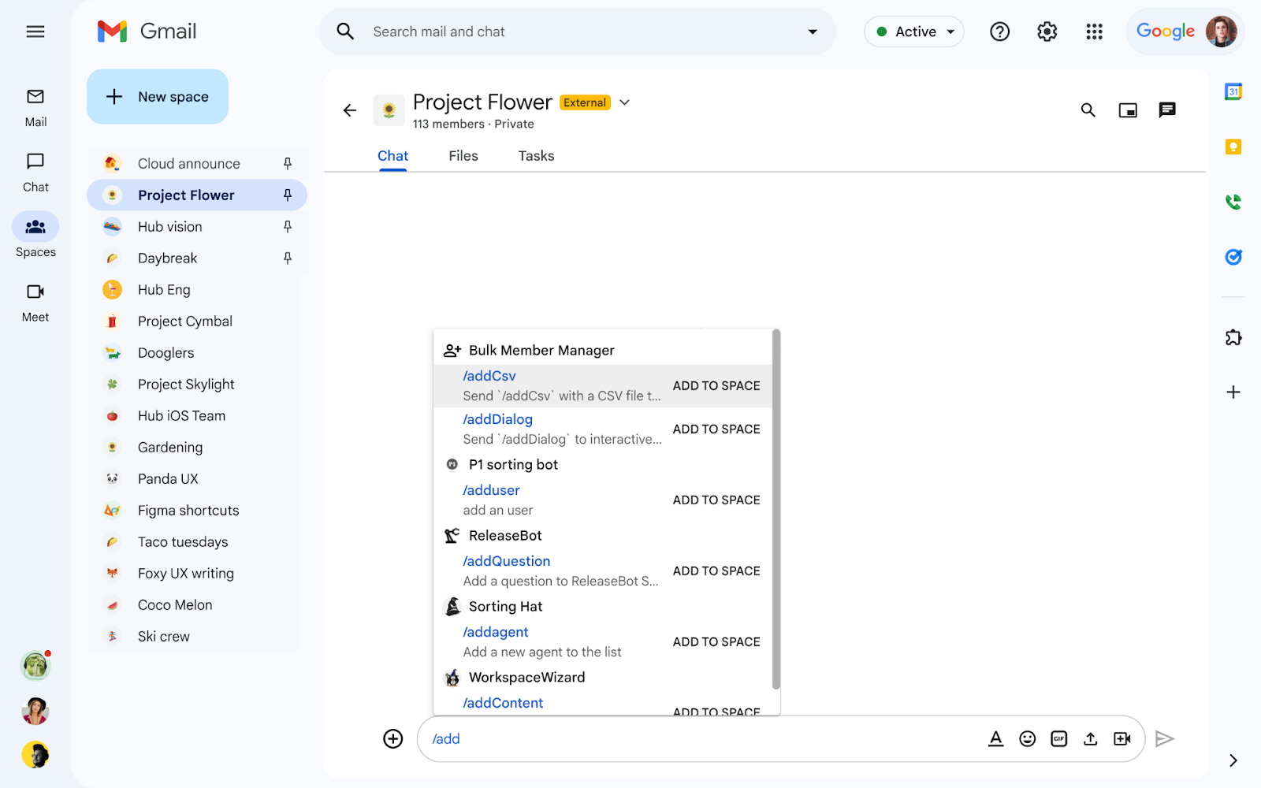Click the New space button
1261x788 pixels.
[158, 96]
